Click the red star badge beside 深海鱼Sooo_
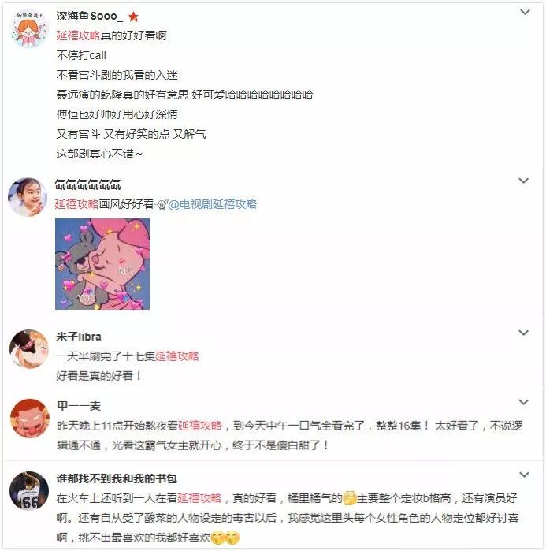 [133, 17]
